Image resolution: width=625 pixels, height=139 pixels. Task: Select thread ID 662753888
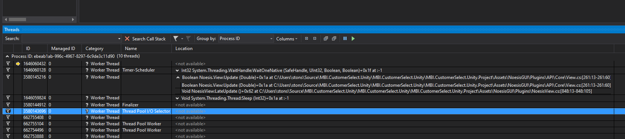(x=33, y=136)
